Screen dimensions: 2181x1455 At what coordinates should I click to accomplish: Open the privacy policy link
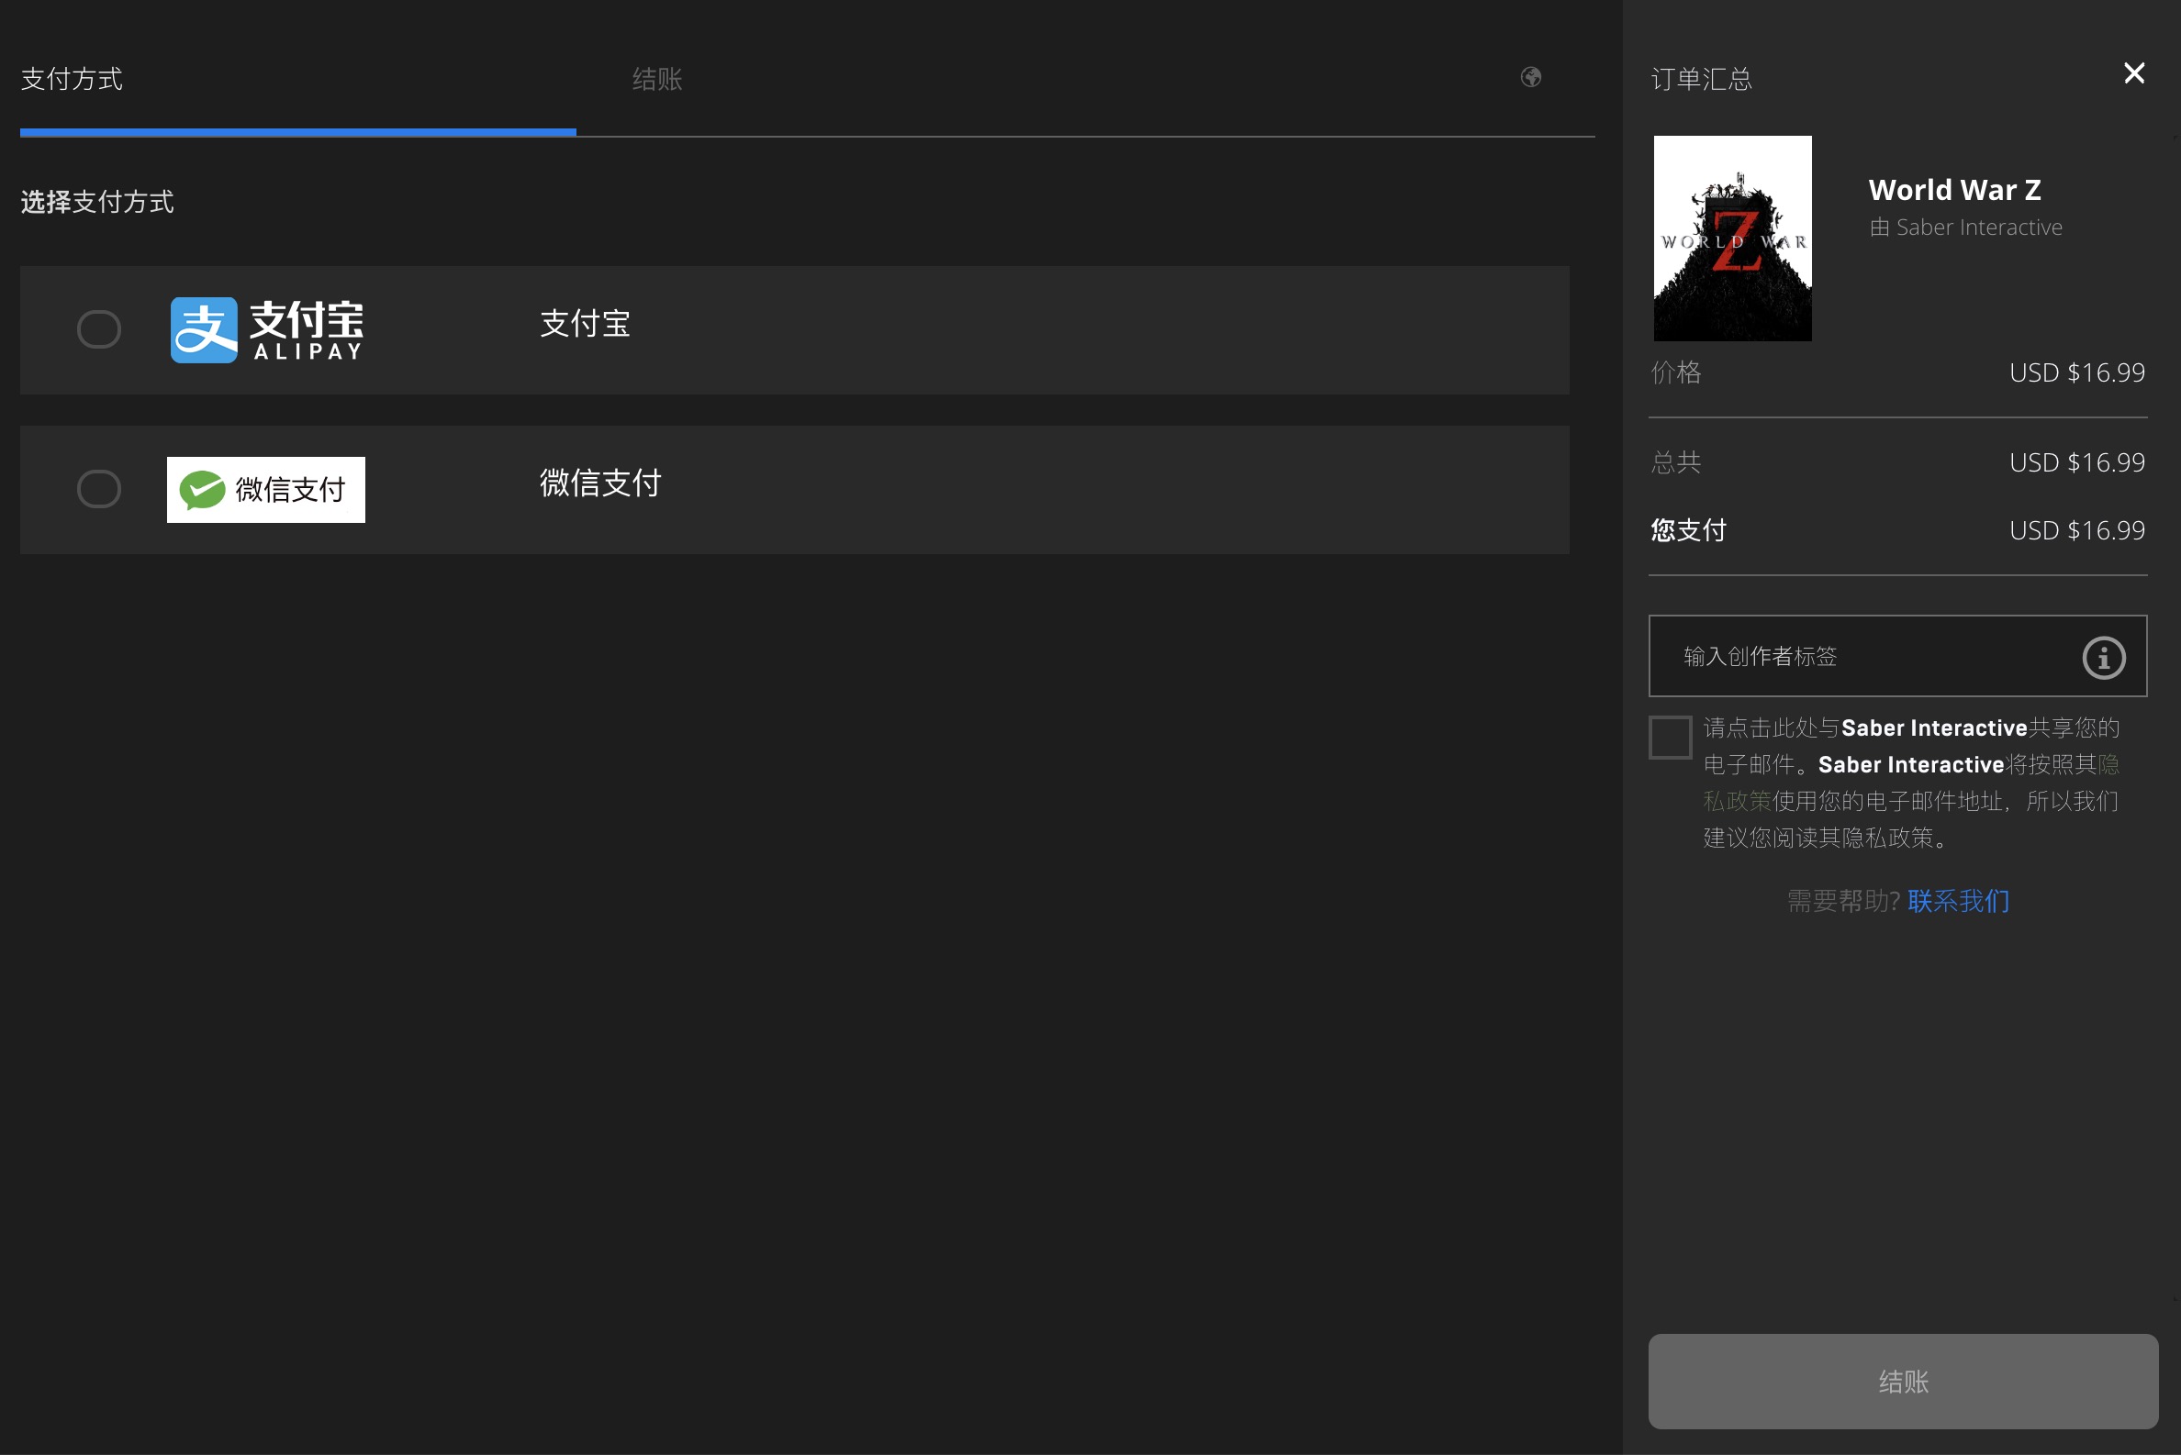coord(1736,801)
